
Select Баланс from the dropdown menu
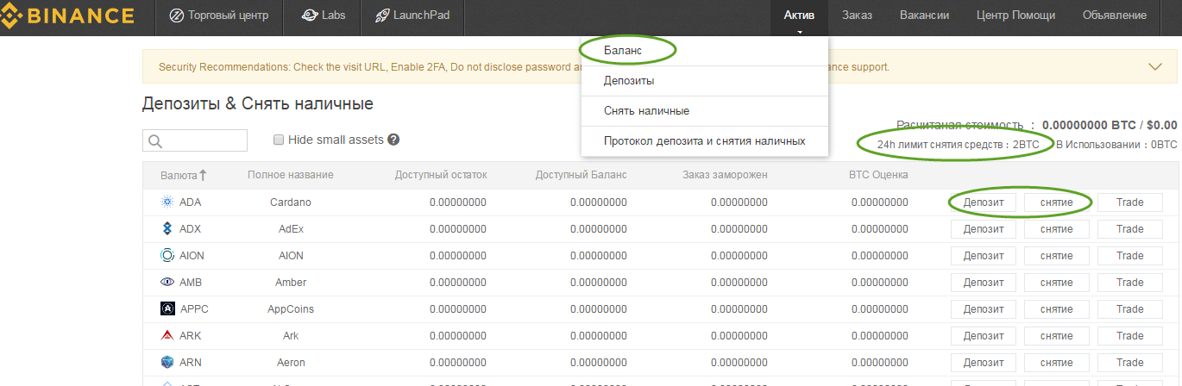click(x=623, y=51)
